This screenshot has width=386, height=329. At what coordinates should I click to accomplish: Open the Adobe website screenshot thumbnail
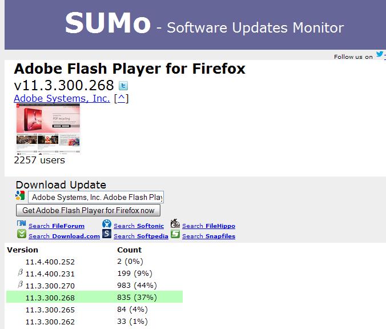point(48,129)
